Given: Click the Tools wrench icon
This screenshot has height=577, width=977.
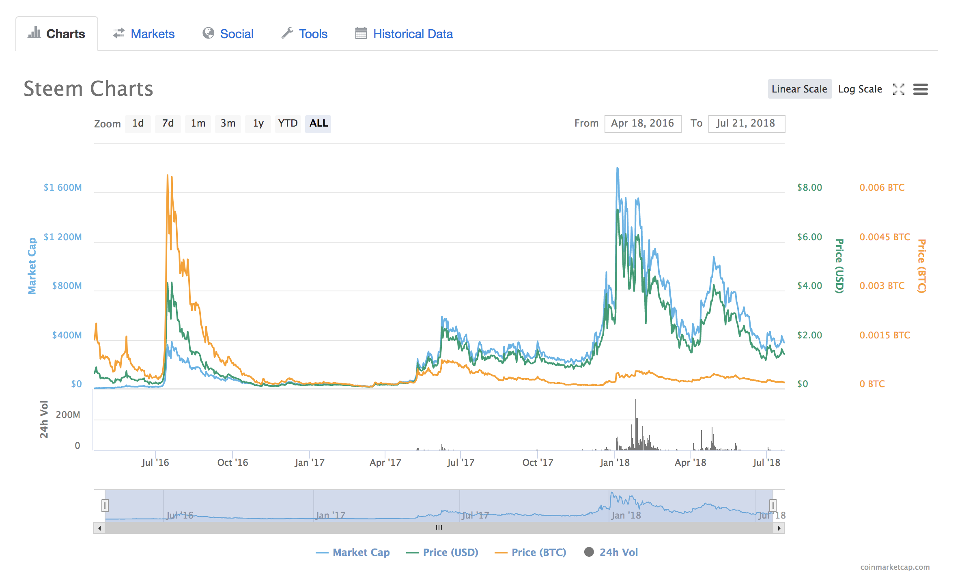Looking at the screenshot, I should [x=287, y=33].
